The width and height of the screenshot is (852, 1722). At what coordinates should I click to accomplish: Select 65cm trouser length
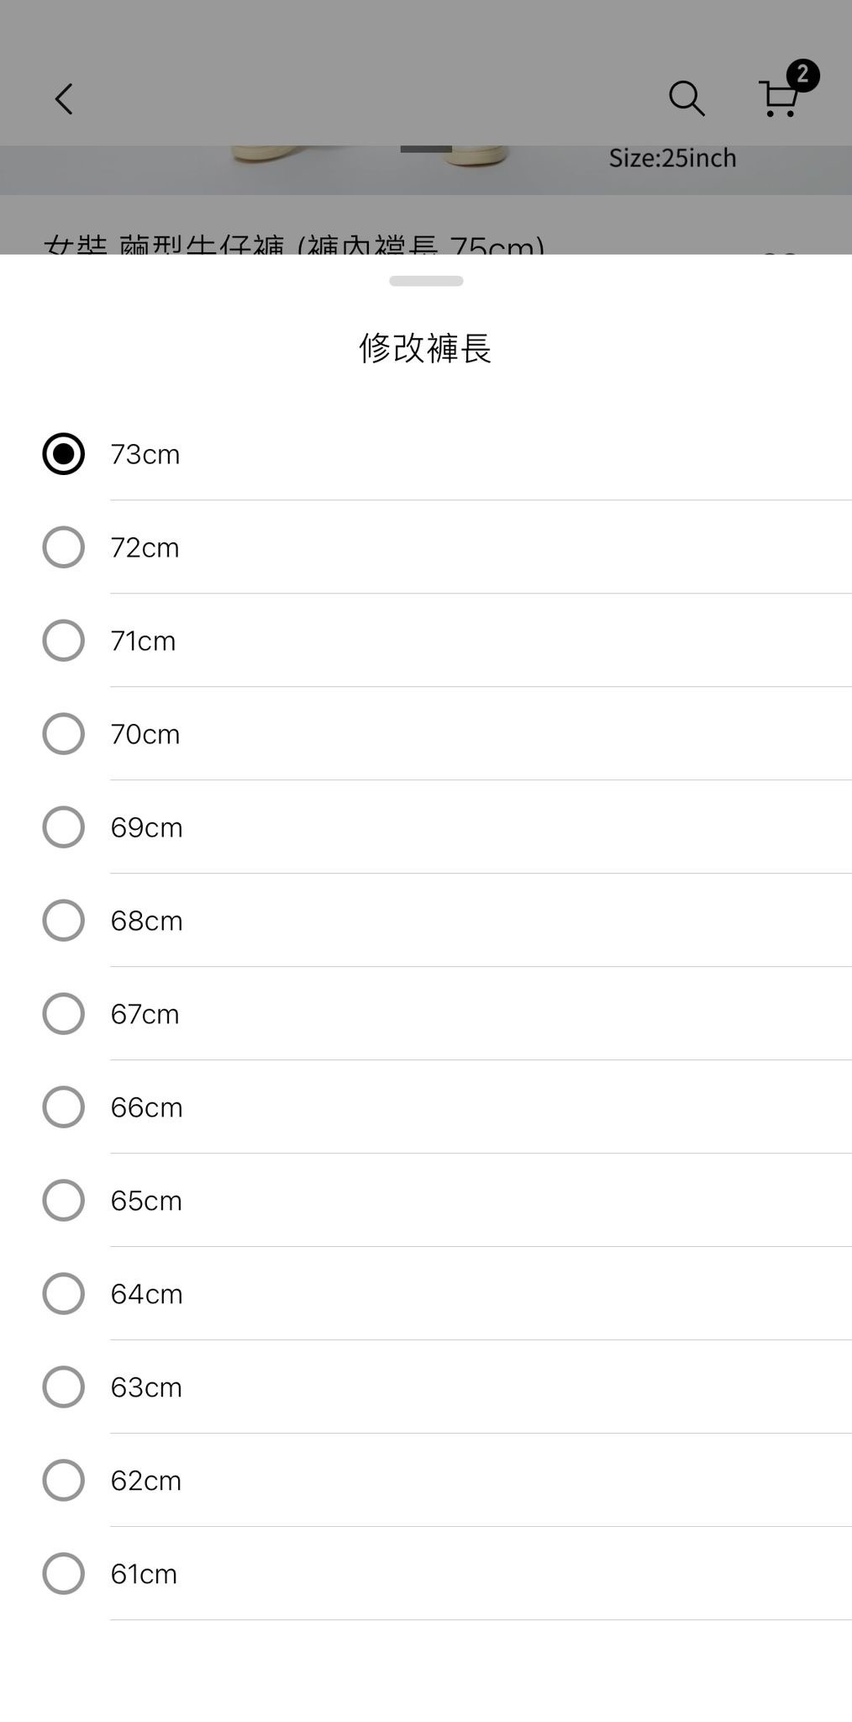[64, 1201]
